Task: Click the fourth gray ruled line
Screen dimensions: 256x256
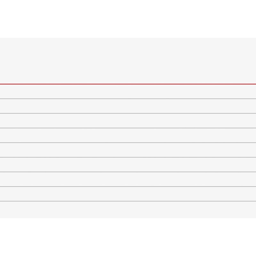Action: pyautogui.click(x=128, y=143)
